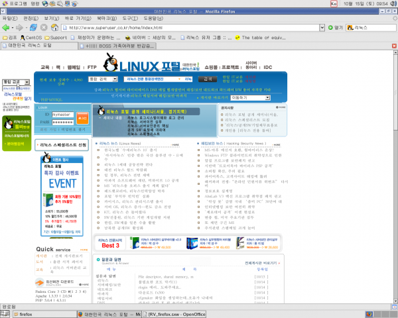Viewport: 398px width, 318px height.
Task: Click Fedora Core 3 CD download link
Action: (x=61, y=291)
